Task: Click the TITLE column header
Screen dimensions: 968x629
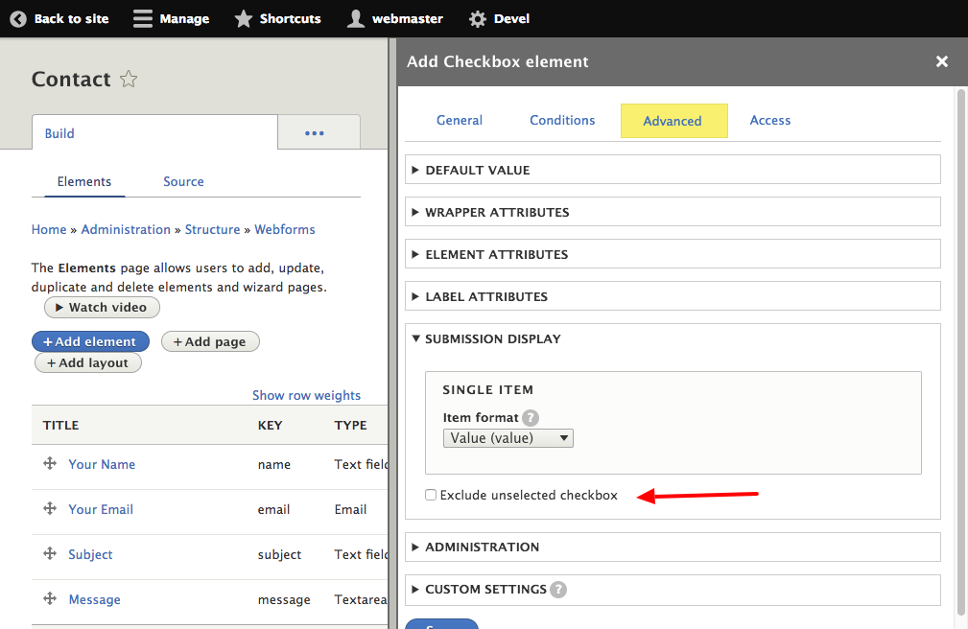Action: [61, 426]
